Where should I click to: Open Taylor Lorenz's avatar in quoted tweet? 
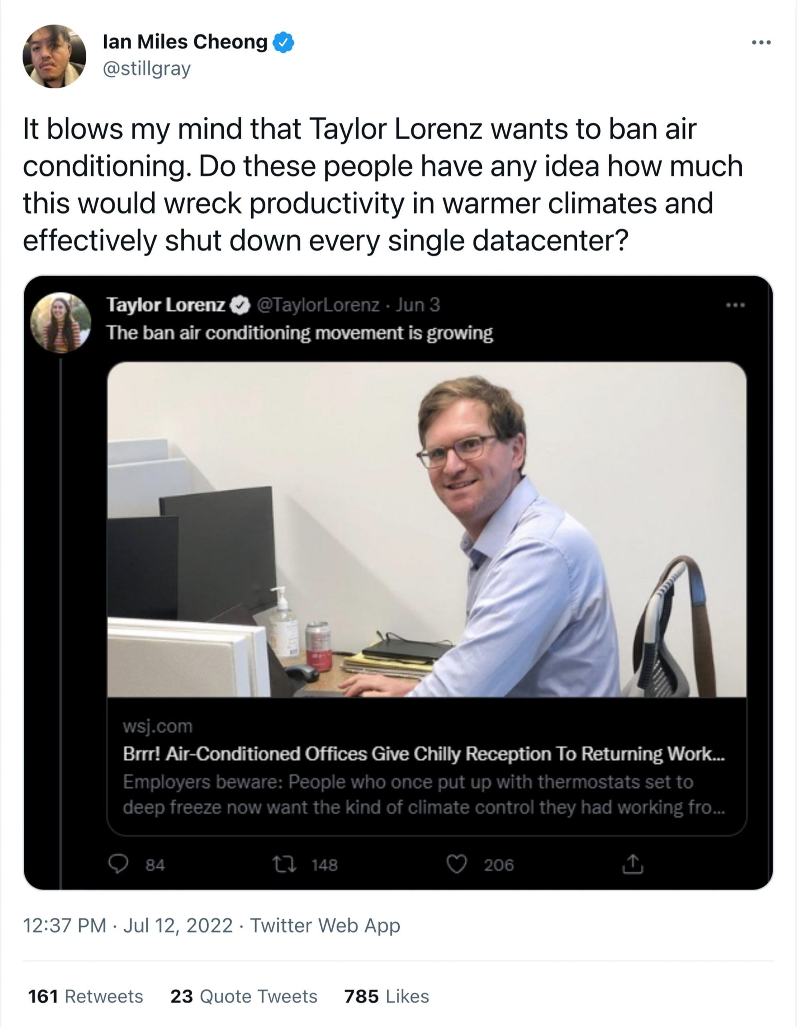60,322
